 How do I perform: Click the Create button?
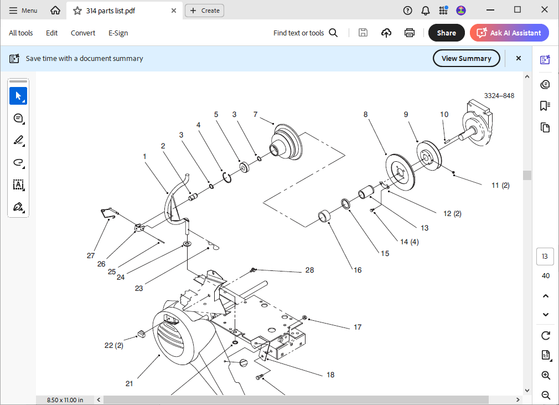point(205,11)
